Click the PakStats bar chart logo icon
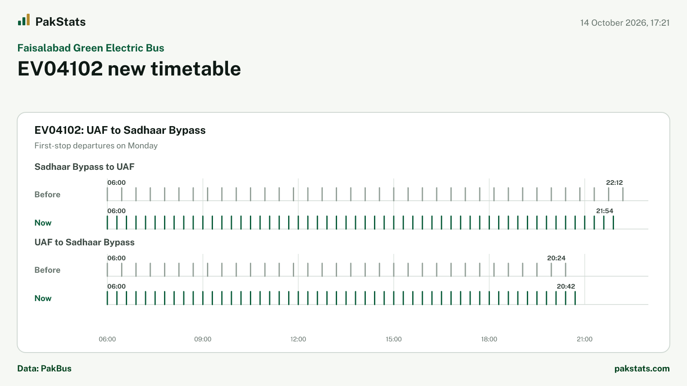 coord(24,20)
